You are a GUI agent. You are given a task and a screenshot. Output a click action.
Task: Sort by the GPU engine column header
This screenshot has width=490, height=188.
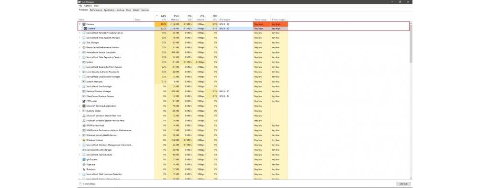click(x=235, y=18)
